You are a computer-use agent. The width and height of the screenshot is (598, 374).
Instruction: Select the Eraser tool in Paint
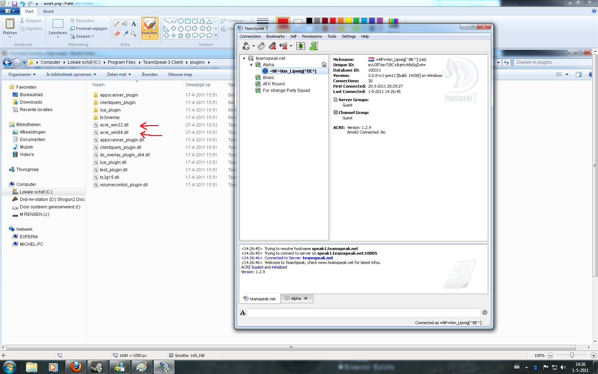[x=117, y=33]
